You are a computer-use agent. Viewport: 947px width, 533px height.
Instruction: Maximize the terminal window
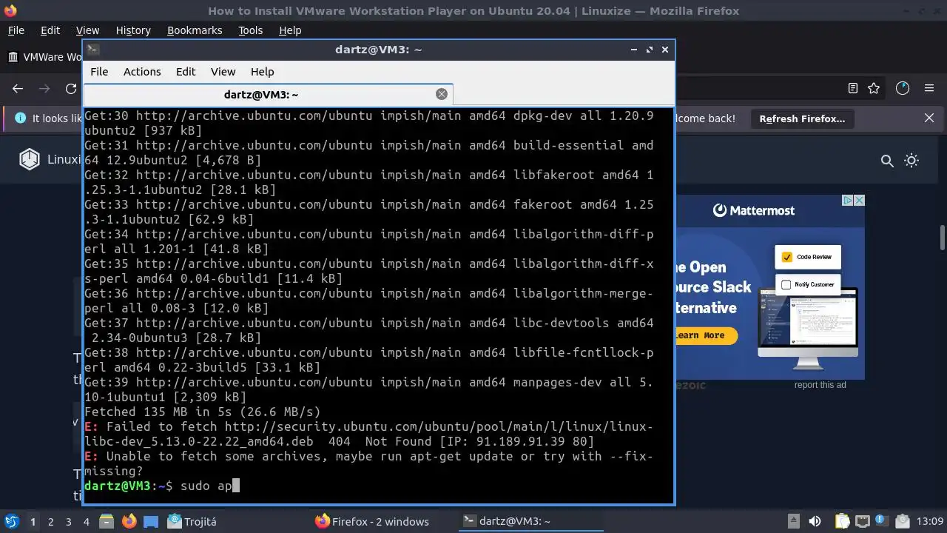click(x=650, y=50)
